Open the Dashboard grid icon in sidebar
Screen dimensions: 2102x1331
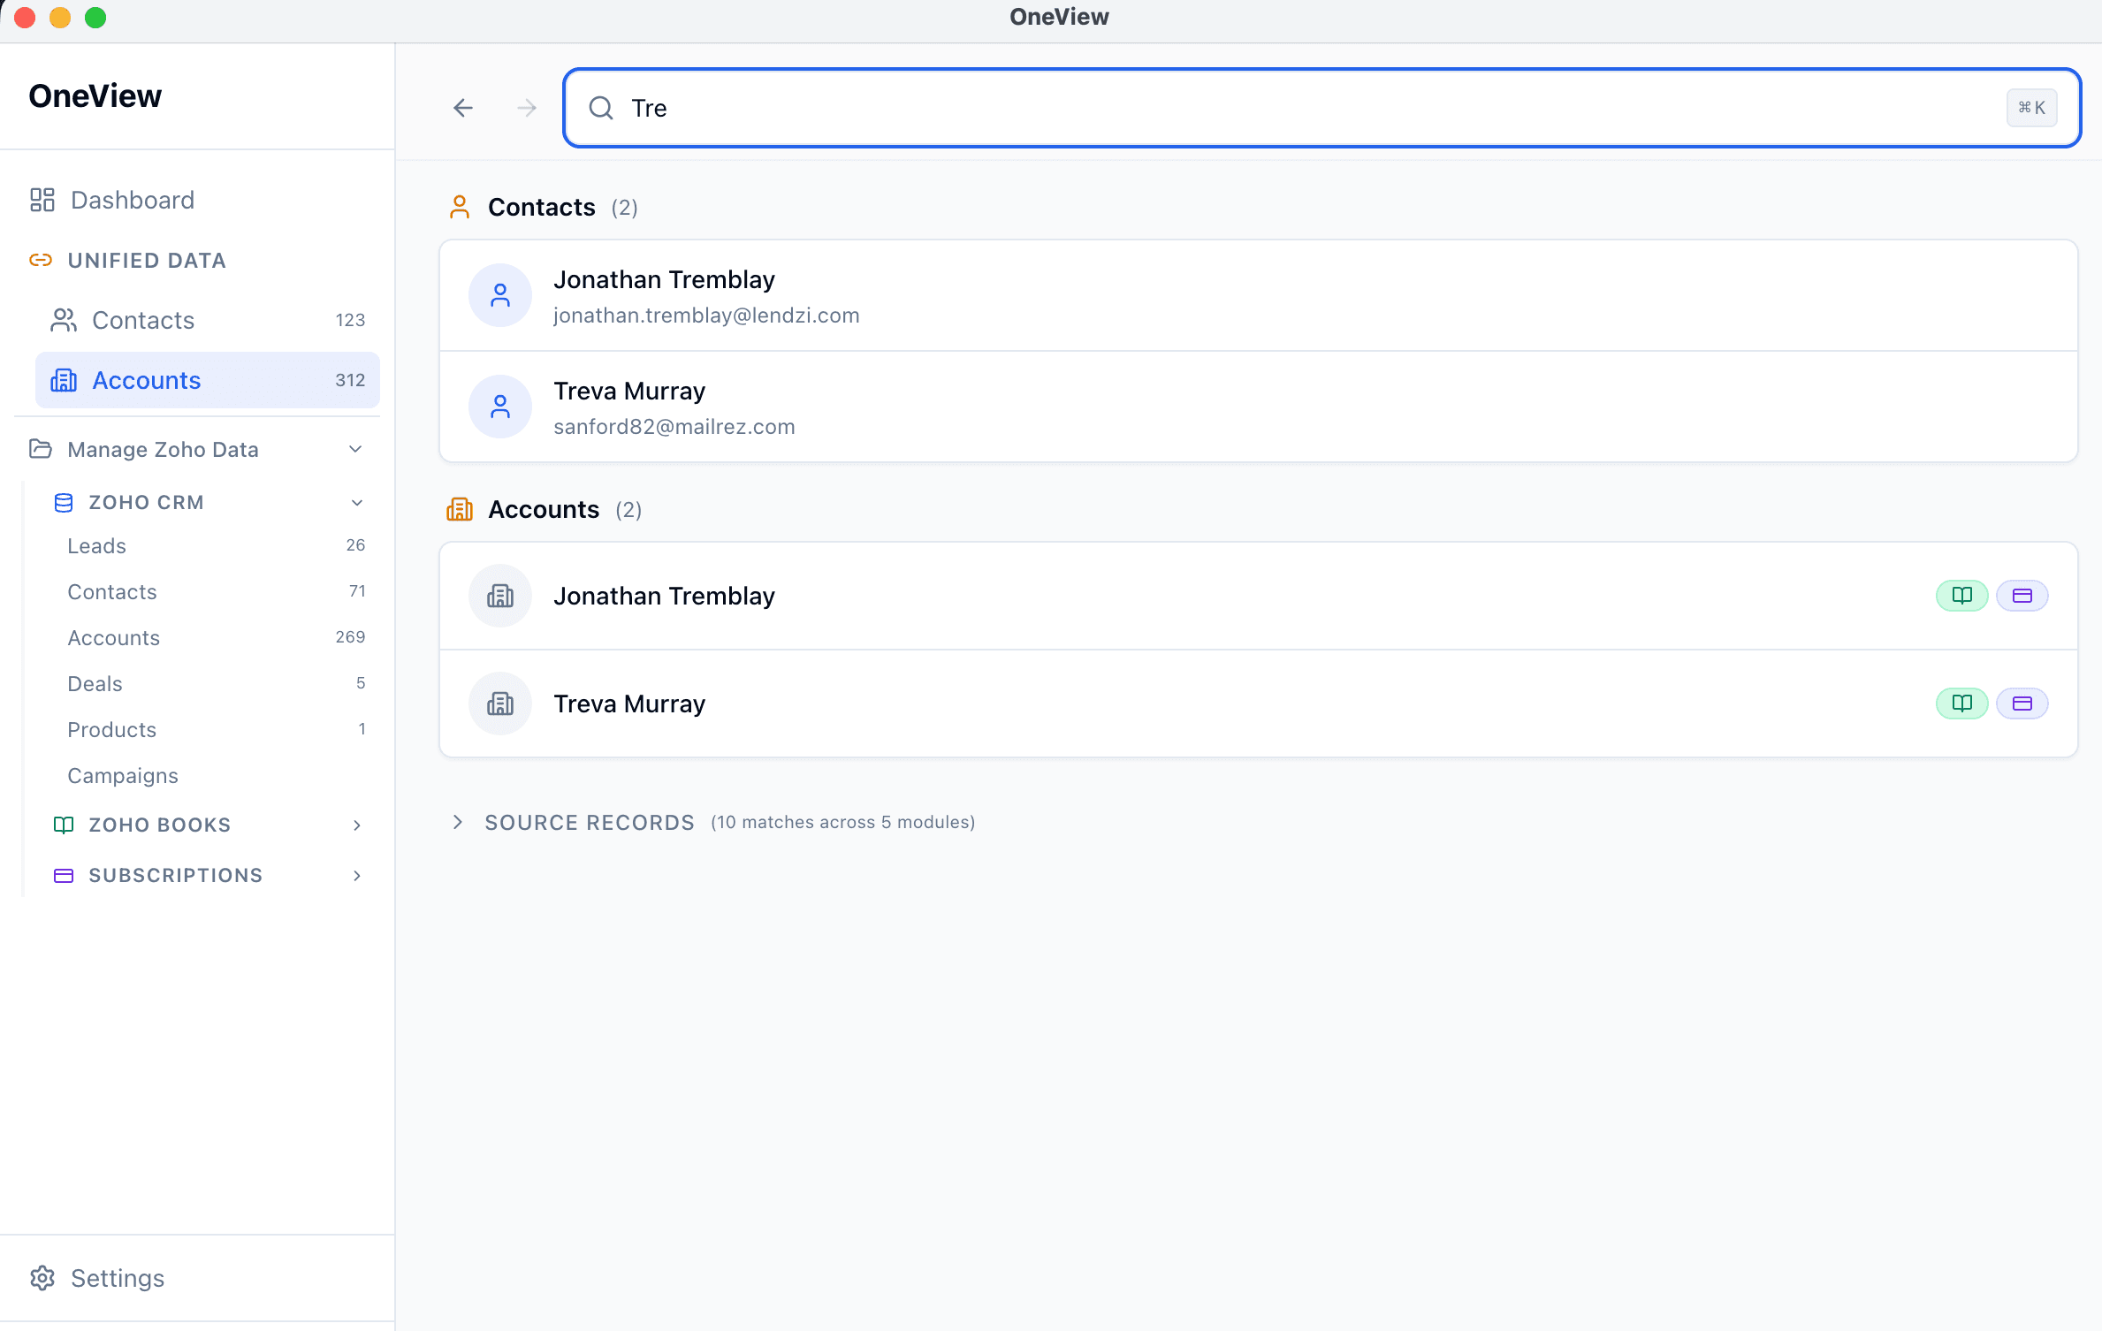[42, 200]
